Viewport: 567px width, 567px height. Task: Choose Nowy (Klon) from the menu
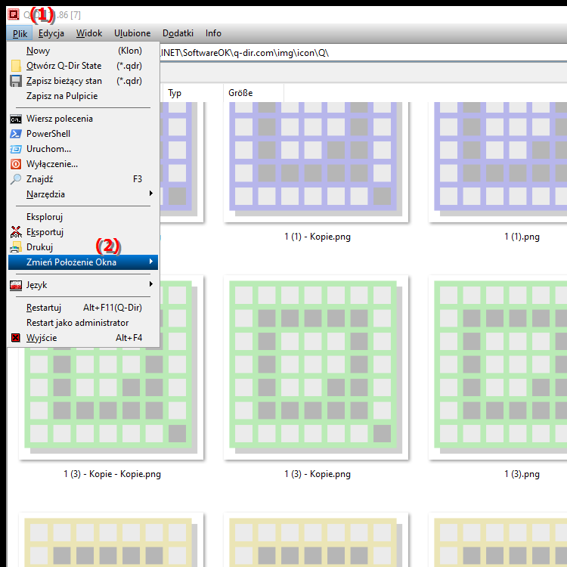point(83,51)
